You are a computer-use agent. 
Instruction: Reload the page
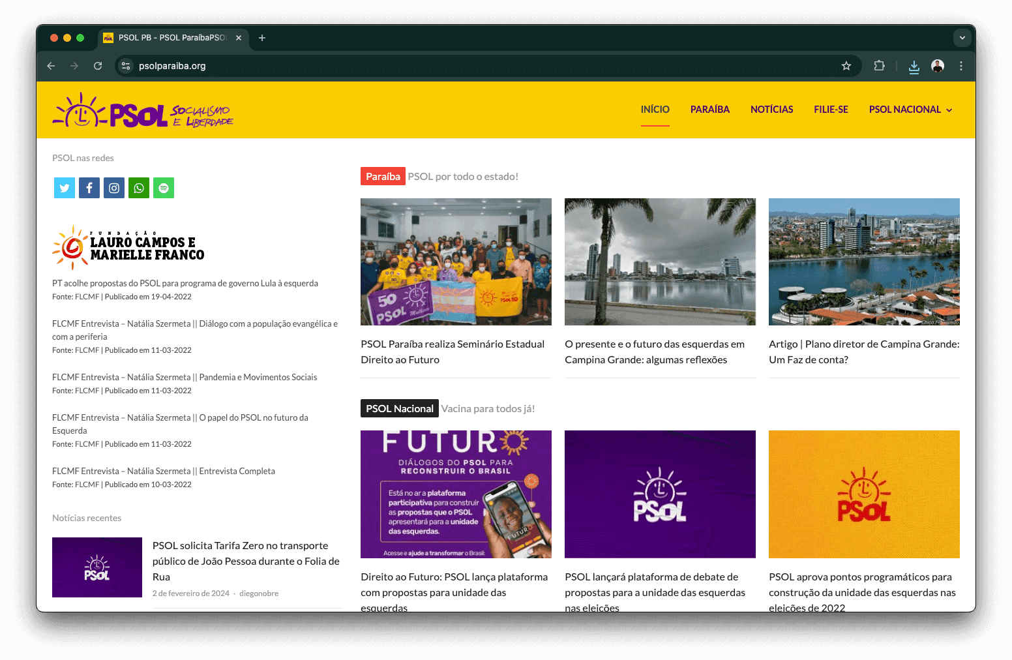pos(98,66)
